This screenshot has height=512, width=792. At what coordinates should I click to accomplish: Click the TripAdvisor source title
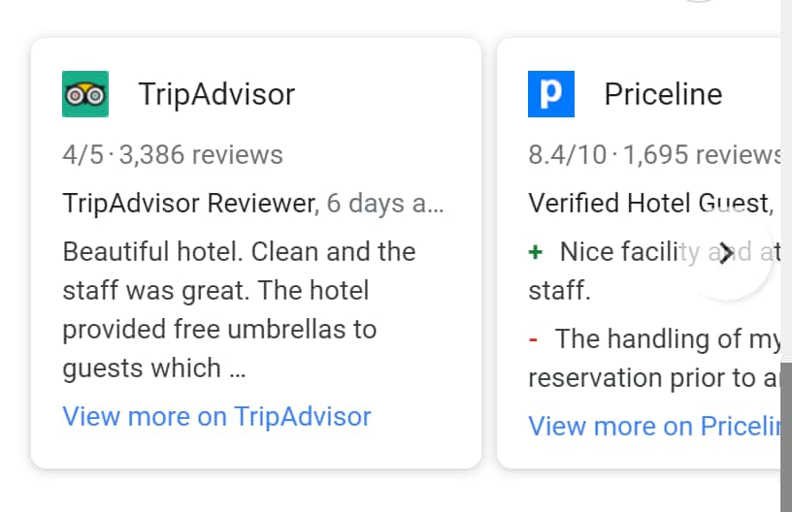[216, 94]
